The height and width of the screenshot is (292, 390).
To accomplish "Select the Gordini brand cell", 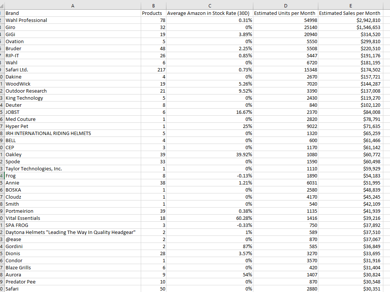I will (73, 246).
